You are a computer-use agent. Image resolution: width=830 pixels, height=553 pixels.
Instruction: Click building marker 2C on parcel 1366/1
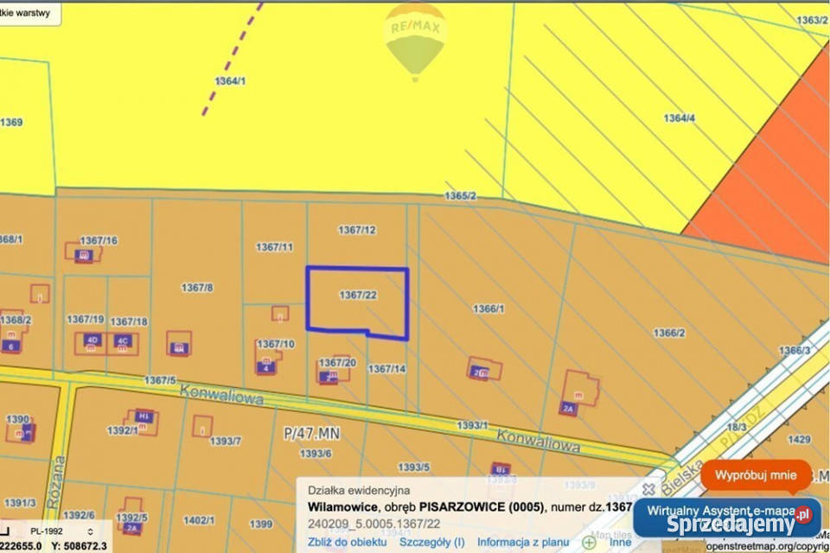(x=481, y=372)
